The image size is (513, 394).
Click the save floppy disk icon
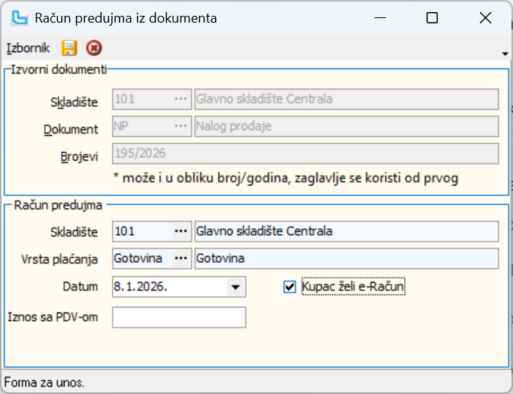[69, 48]
